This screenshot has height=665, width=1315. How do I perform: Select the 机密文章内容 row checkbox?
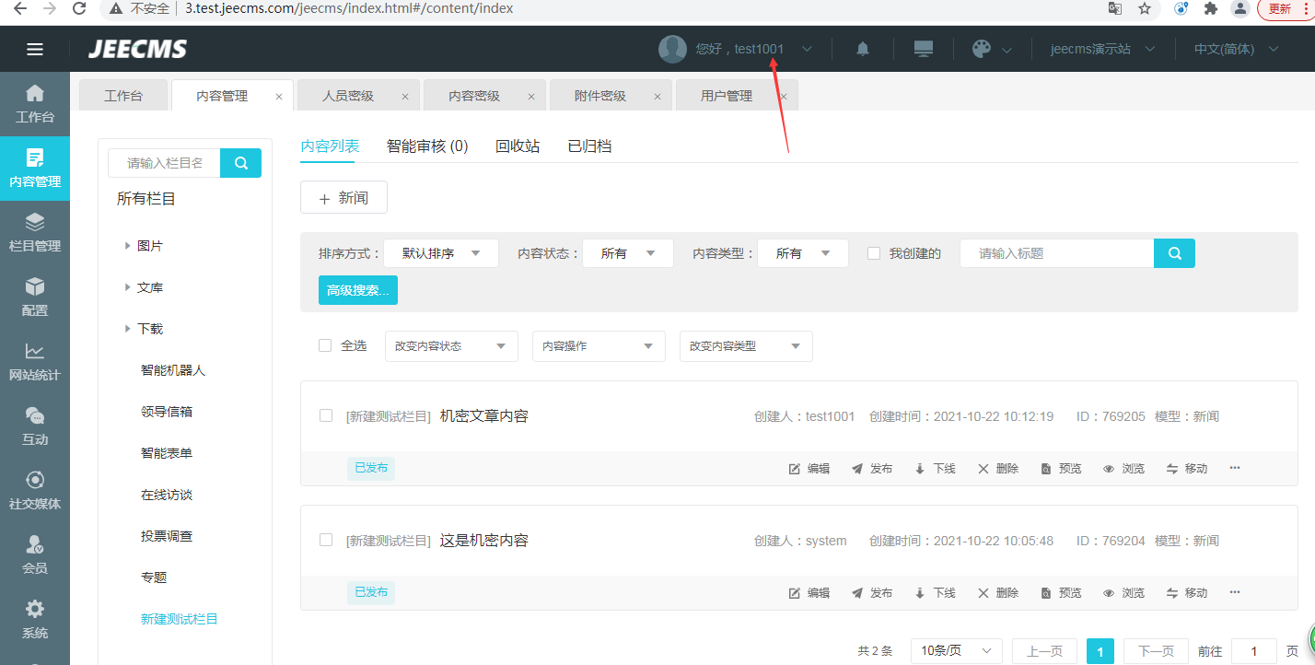tap(326, 415)
